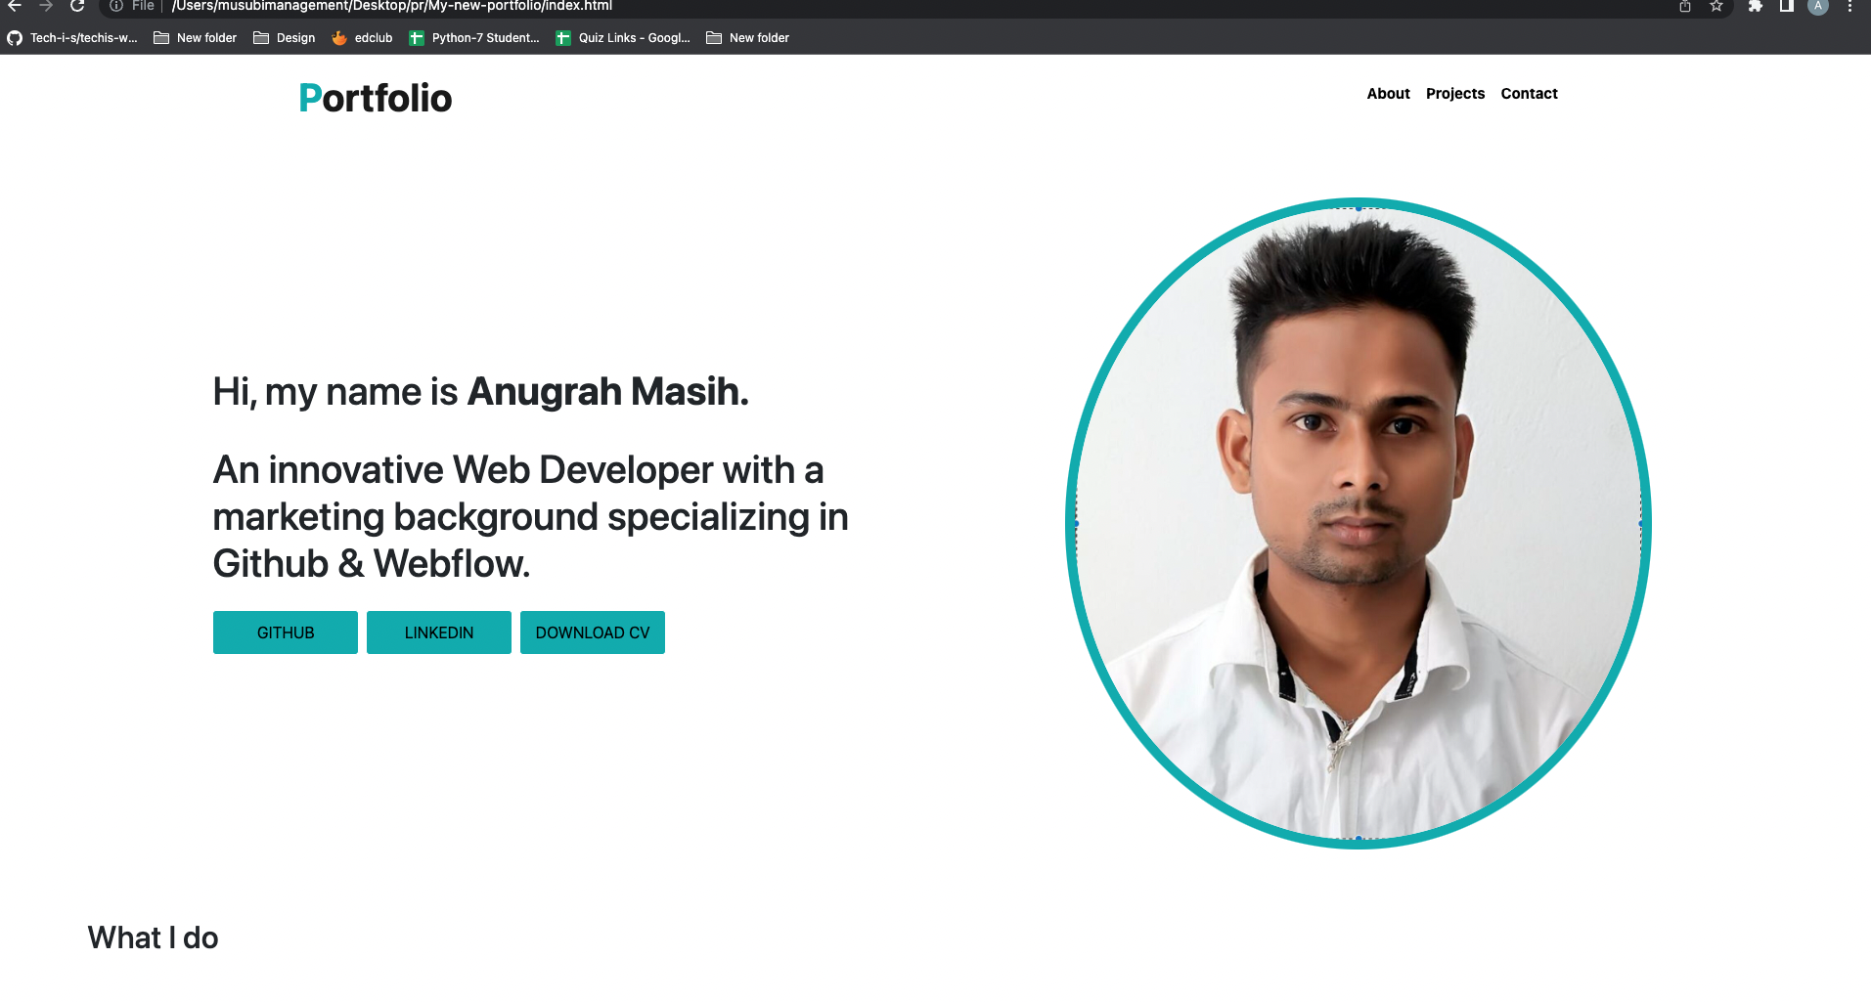The image size is (1871, 1002).
Task: Open the Chrome profile avatar
Action: tap(1818, 6)
